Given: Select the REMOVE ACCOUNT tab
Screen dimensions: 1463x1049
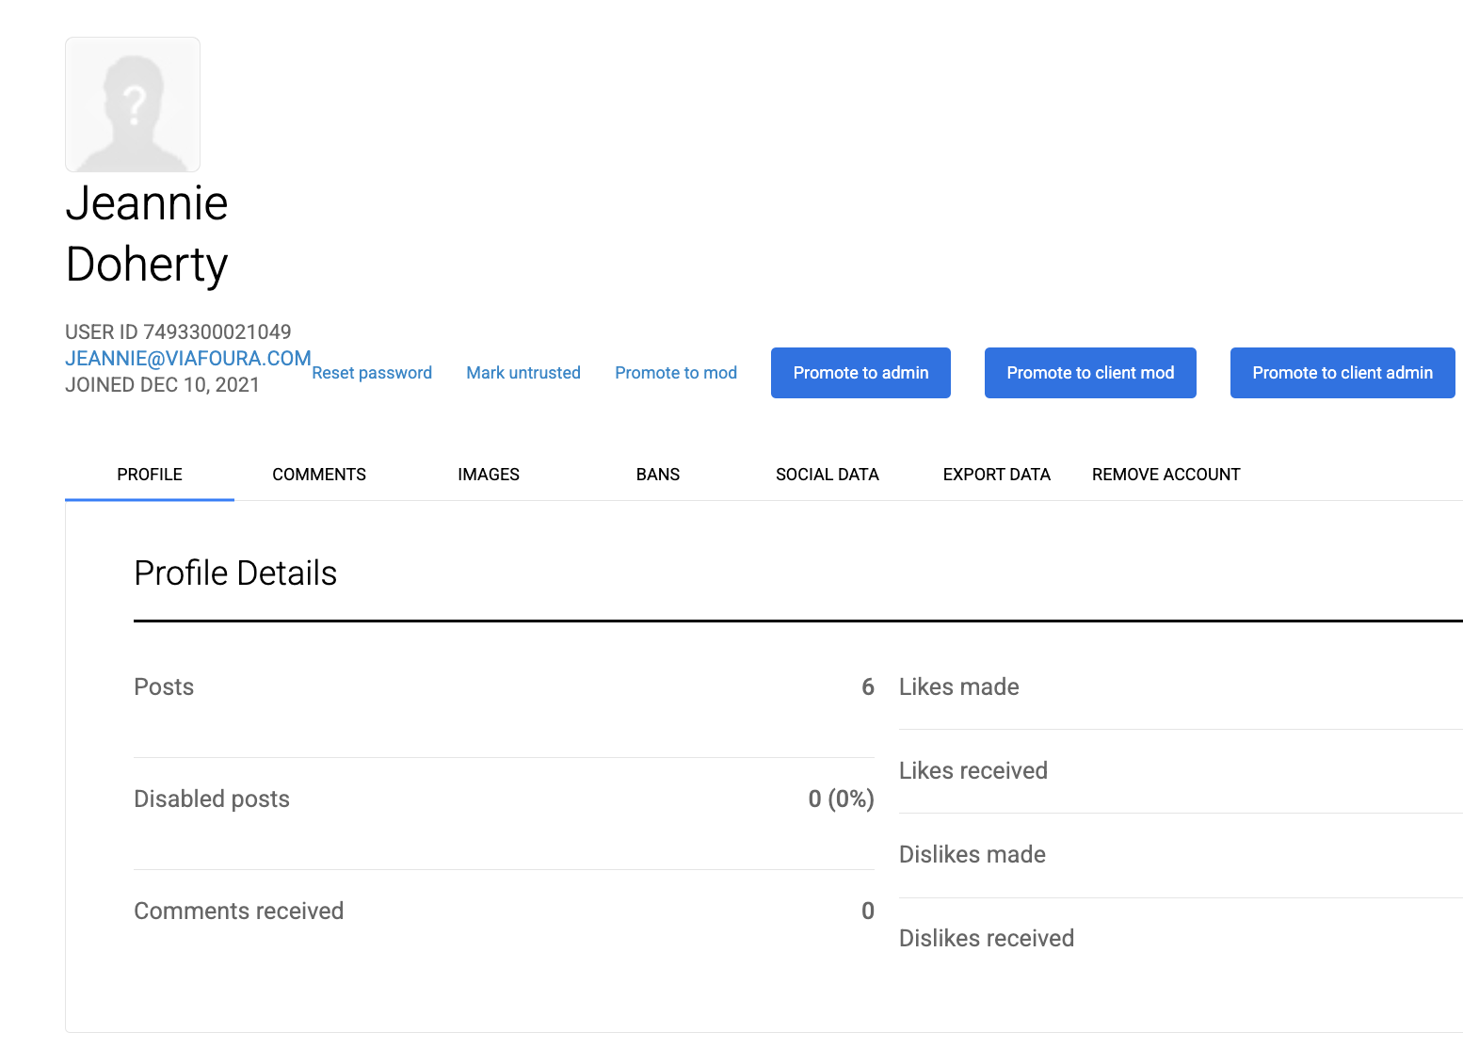Looking at the screenshot, I should point(1166,475).
